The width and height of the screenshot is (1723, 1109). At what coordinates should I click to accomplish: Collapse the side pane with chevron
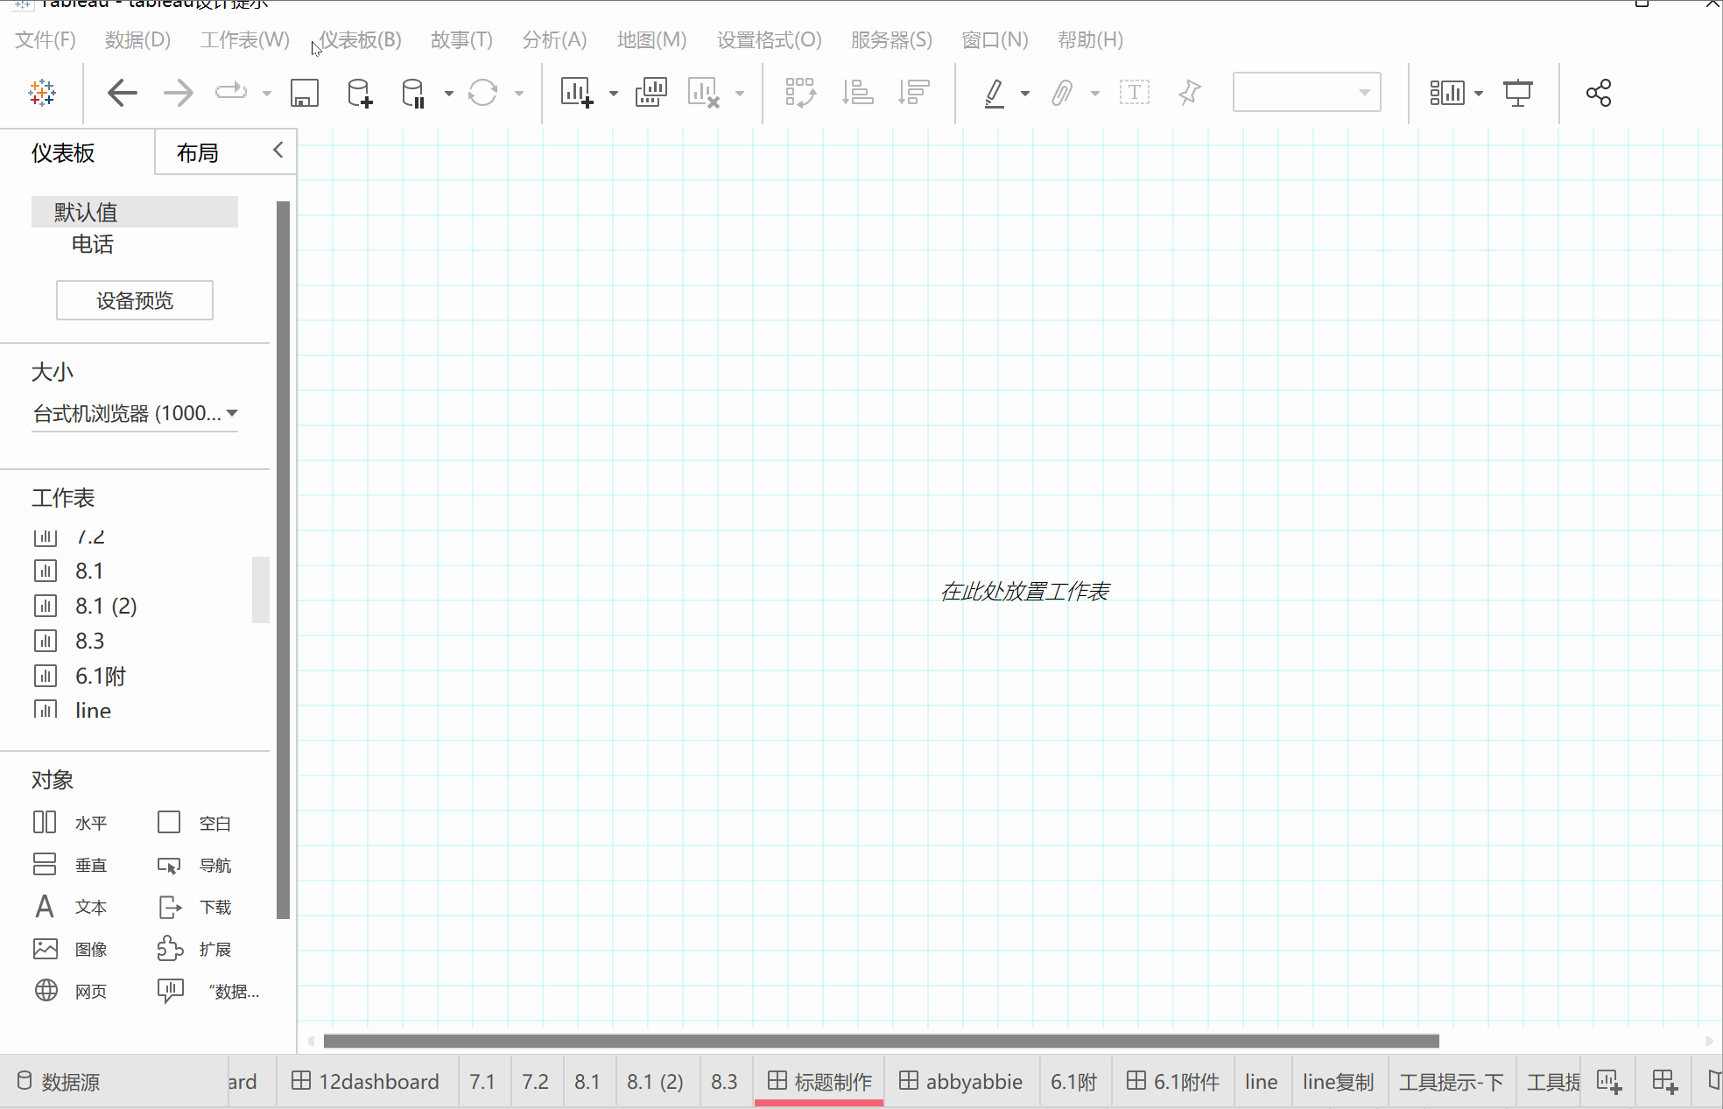pos(278,151)
